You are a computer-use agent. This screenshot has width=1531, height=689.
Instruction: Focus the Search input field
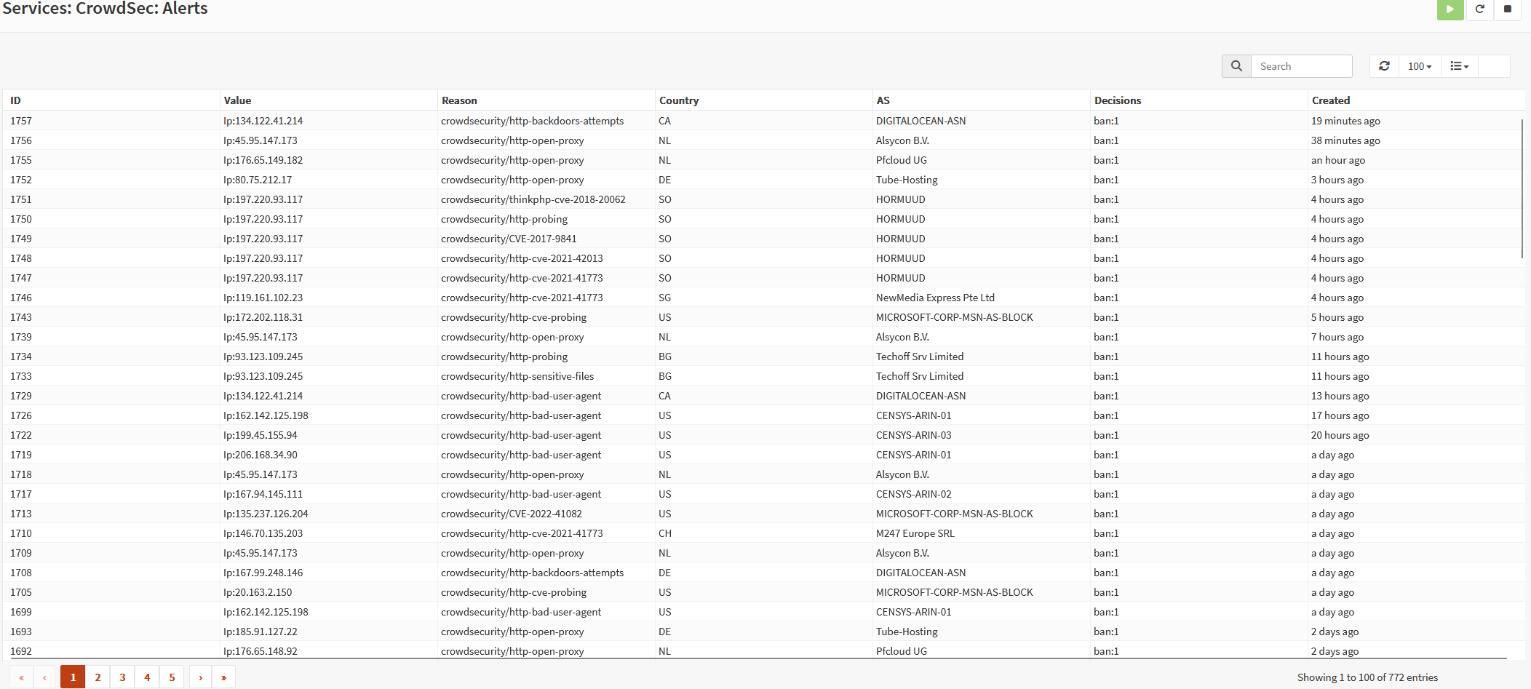point(1302,66)
